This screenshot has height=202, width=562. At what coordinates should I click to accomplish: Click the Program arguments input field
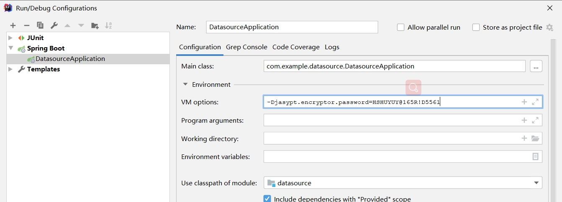(389, 120)
